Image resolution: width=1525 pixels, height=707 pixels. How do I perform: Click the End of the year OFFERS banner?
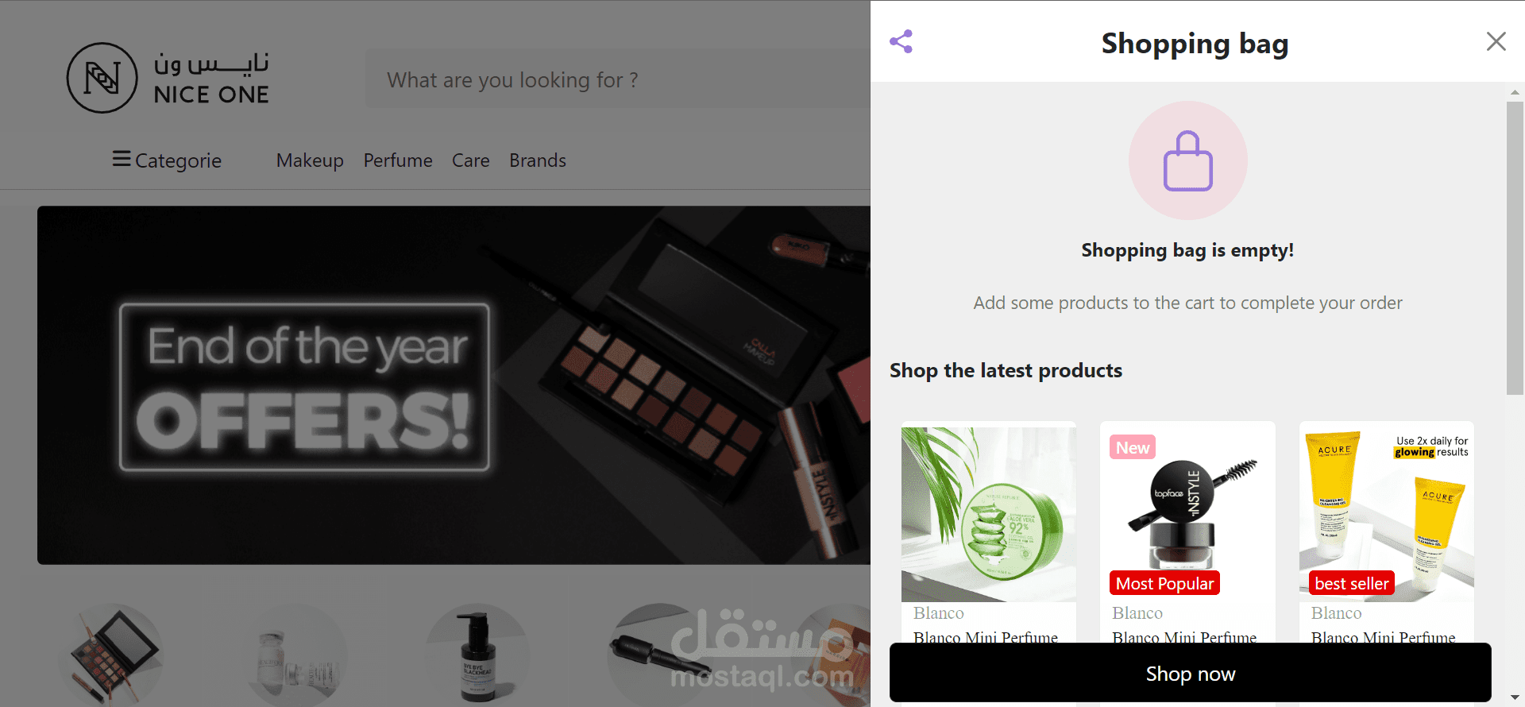tap(454, 385)
